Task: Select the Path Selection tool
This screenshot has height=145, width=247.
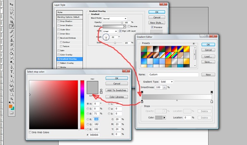Action: click(11, 76)
